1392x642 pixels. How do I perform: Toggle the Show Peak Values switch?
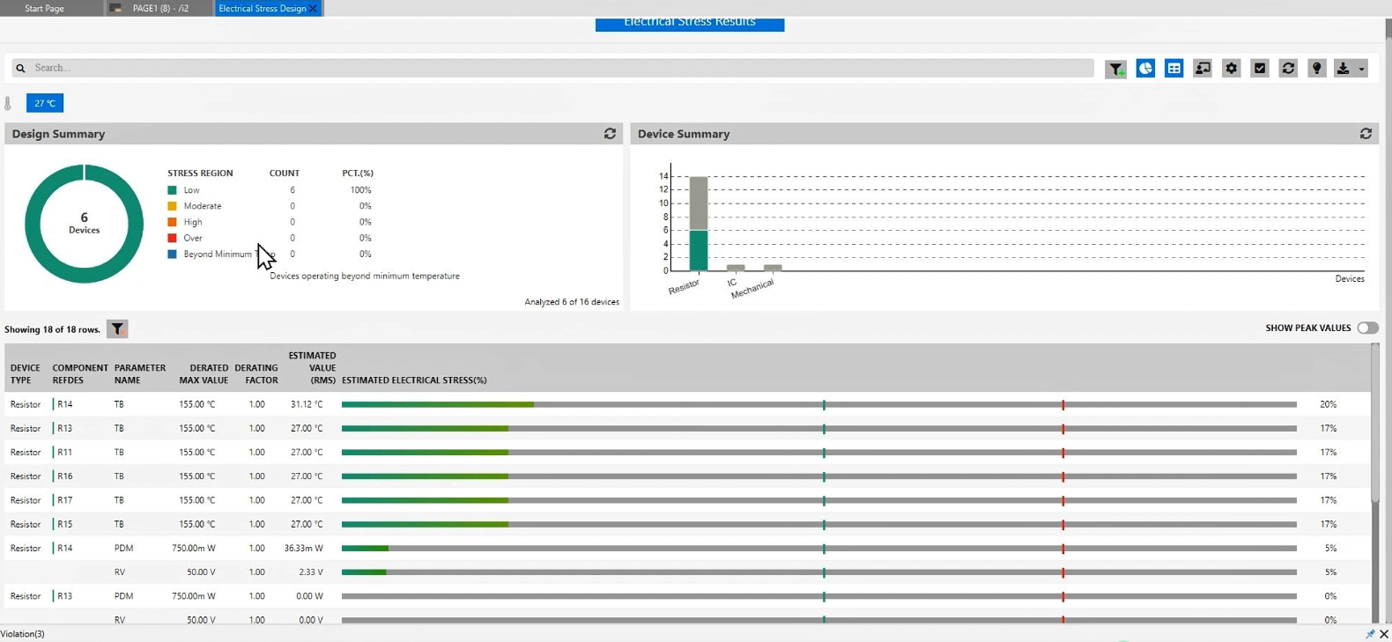point(1367,328)
